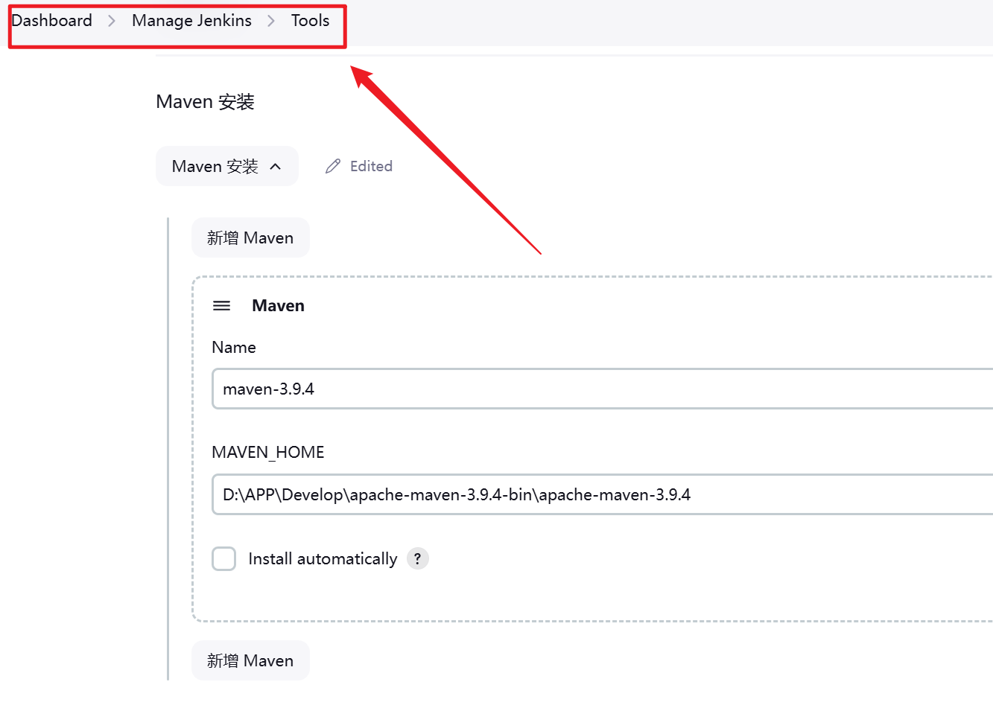The image size is (993, 711).
Task: Select the Tools breadcrumb
Action: click(x=310, y=20)
